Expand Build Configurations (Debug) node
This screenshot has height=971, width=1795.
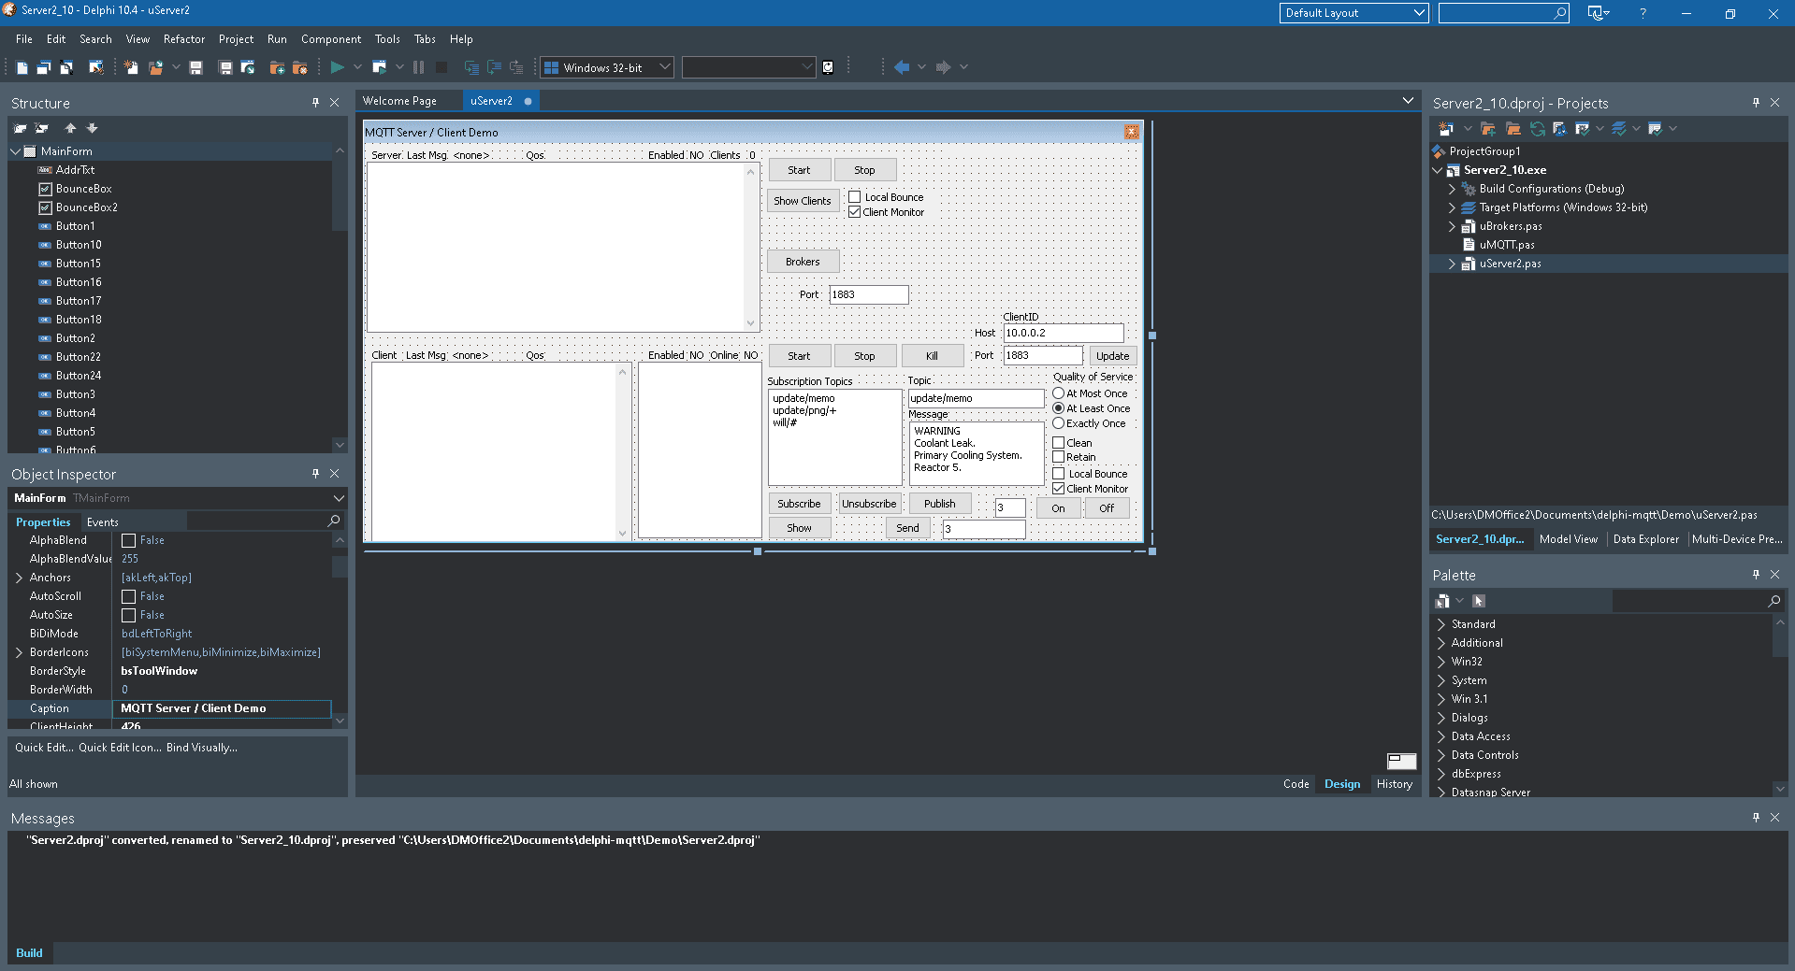tap(1452, 189)
